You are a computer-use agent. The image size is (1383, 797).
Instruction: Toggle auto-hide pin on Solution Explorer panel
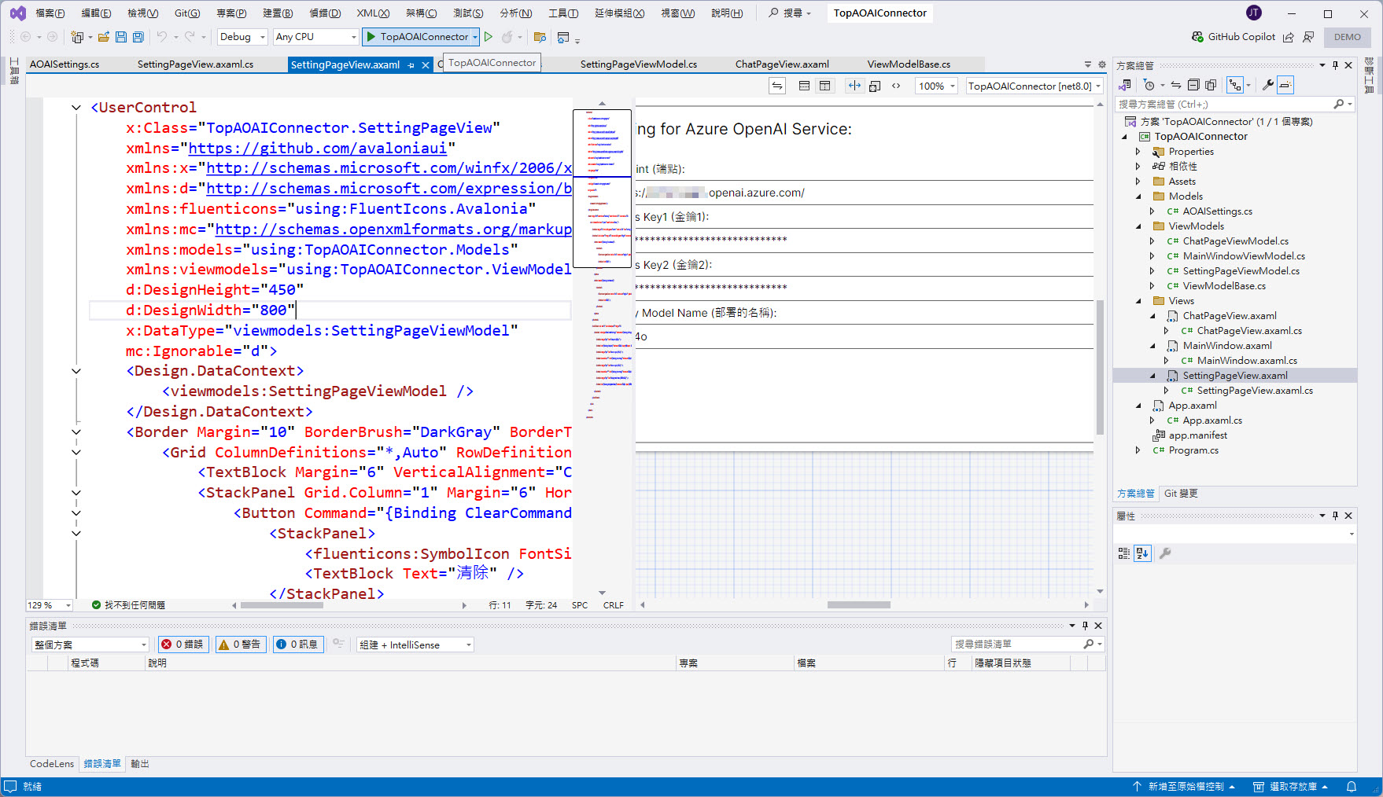tap(1335, 65)
